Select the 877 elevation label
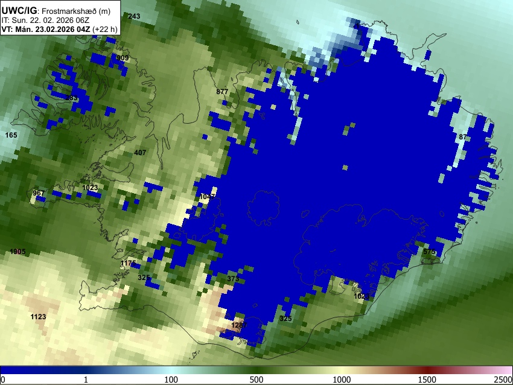Screen dimensions: 513x385 222,92
